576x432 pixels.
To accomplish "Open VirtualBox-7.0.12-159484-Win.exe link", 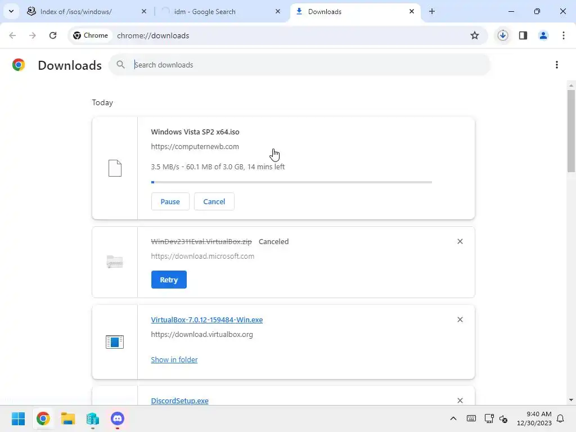I will click(x=207, y=319).
